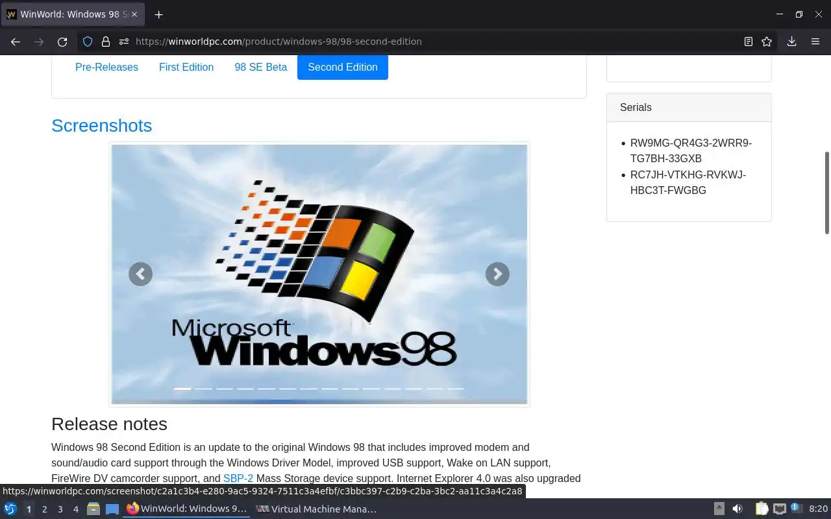Open Virtual Machine Manager from taskbar
Image resolution: width=831 pixels, height=519 pixels.
[x=316, y=509]
